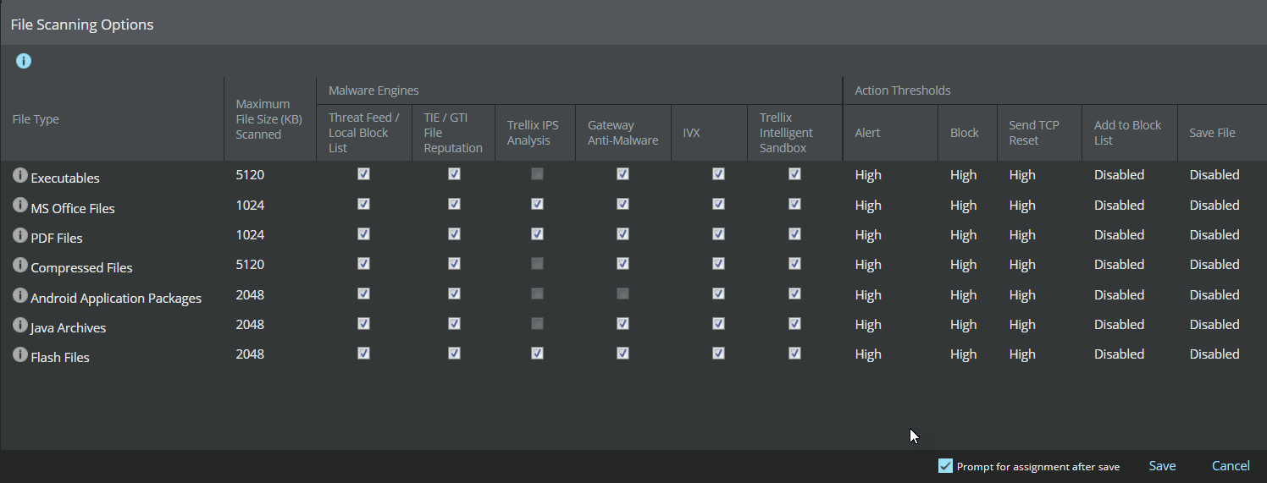This screenshot has height=483, width=1267.
Task: Click the Malware Engines group header
Action: (x=373, y=91)
